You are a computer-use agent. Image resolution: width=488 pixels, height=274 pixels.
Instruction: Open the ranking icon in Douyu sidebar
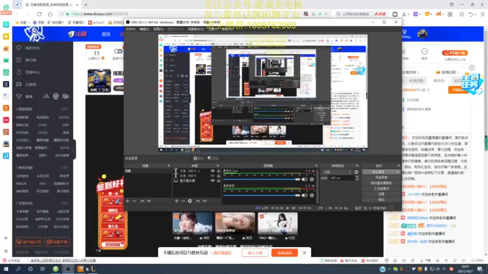19,60
